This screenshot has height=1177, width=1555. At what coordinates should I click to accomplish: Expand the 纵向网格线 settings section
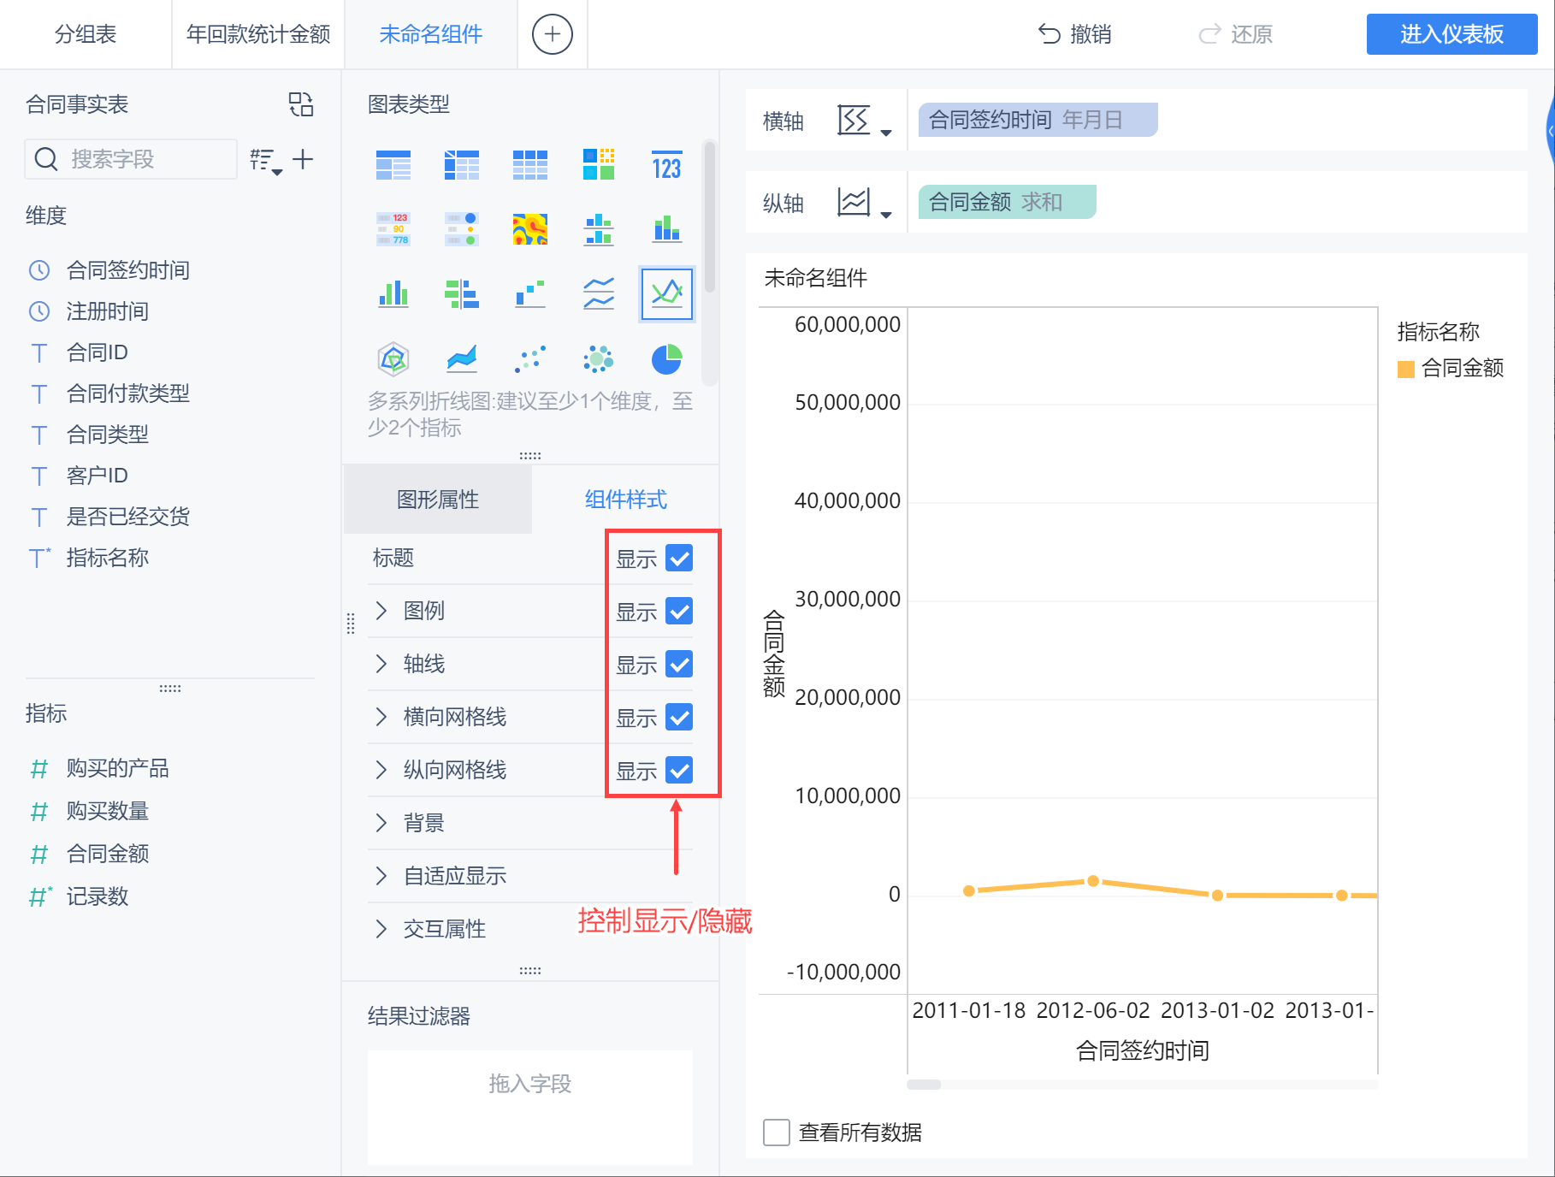tap(381, 770)
